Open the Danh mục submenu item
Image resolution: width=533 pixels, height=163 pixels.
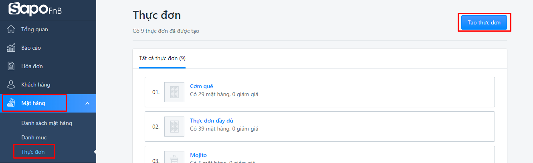tap(34, 137)
